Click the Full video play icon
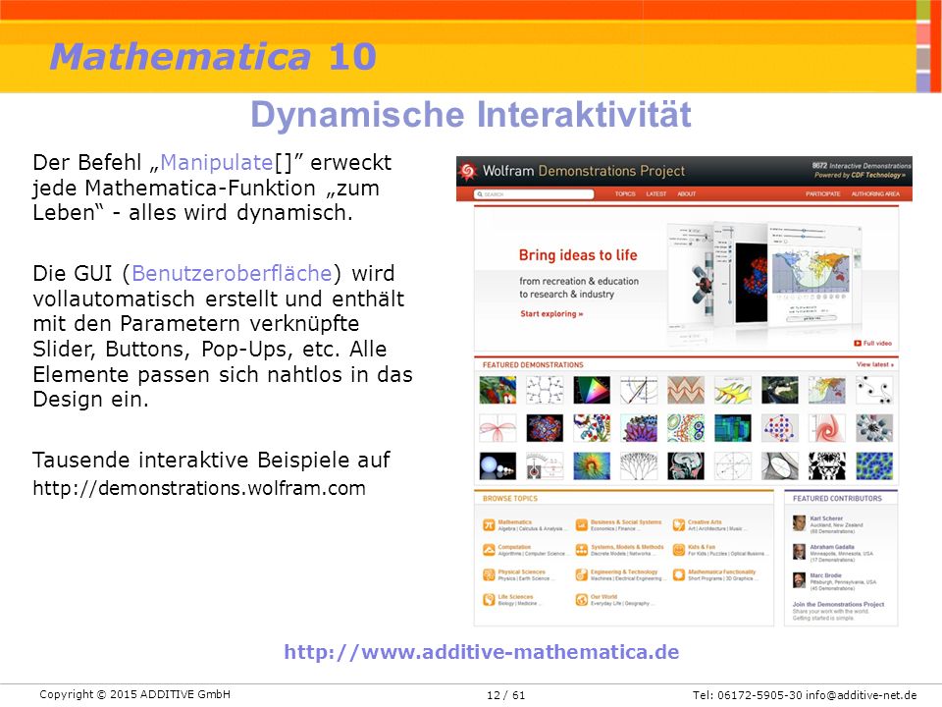The height and width of the screenshot is (707, 942). [x=858, y=344]
